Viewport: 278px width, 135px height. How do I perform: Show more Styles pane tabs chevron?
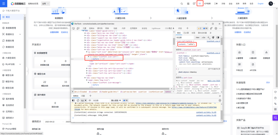click(x=211, y=33)
